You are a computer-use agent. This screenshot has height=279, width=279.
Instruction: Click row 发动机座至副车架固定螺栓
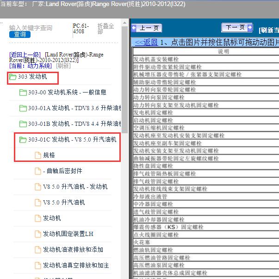tap(206, 143)
